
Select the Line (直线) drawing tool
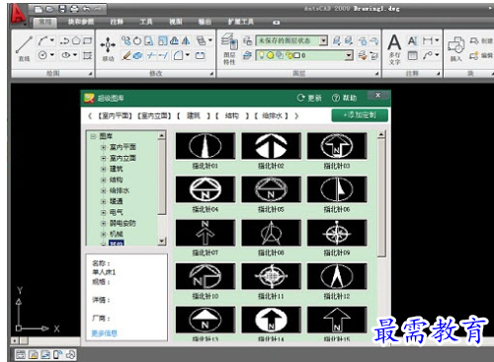[x=24, y=48]
